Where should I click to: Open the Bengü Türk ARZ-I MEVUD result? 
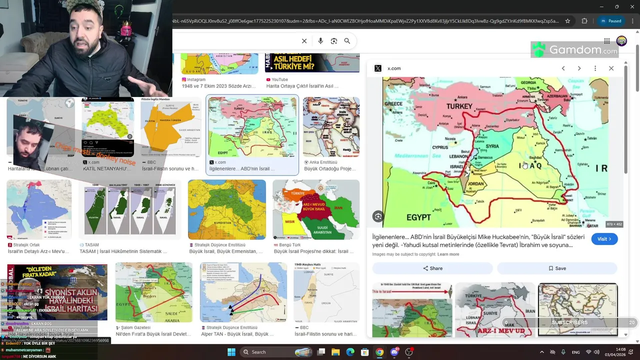[x=316, y=210]
